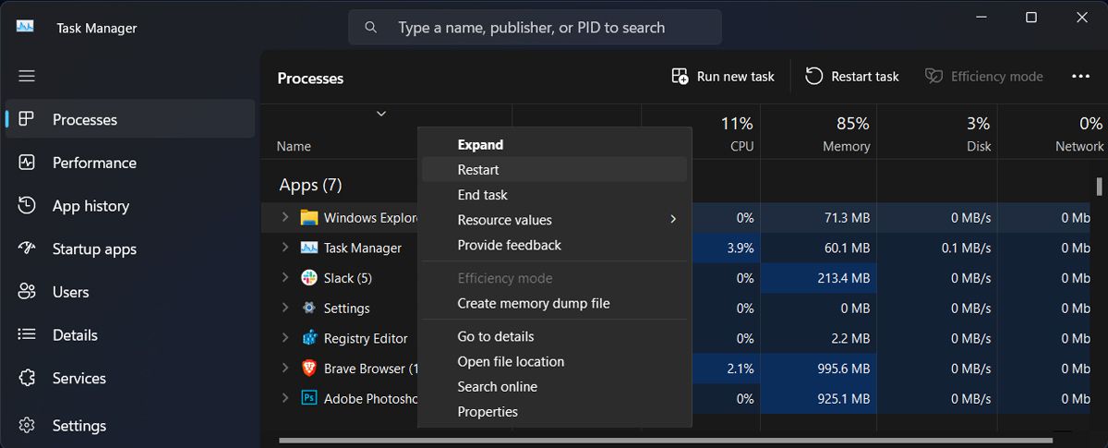The width and height of the screenshot is (1108, 448).
Task: Open the hamburger navigation menu
Action: coord(27,76)
